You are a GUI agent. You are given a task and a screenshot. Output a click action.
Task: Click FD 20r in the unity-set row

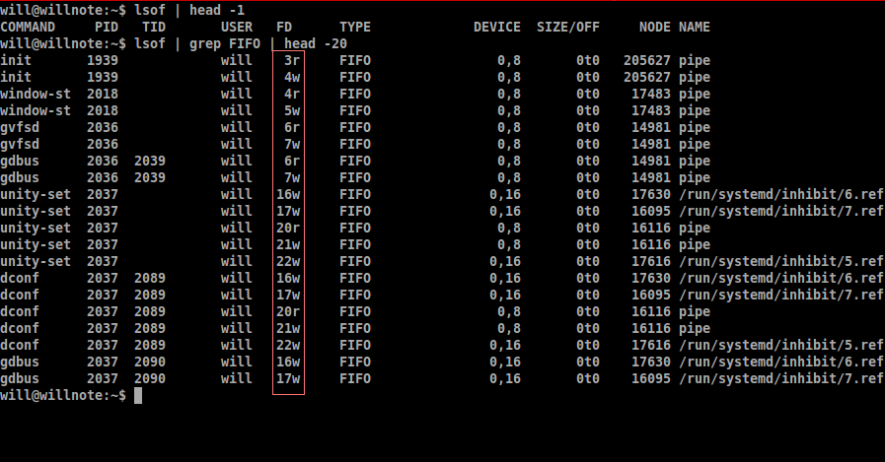pyautogui.click(x=288, y=229)
